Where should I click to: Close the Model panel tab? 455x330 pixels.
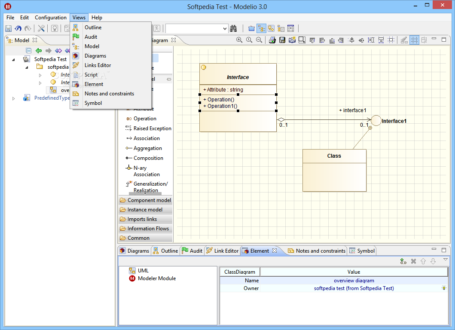[x=35, y=40]
